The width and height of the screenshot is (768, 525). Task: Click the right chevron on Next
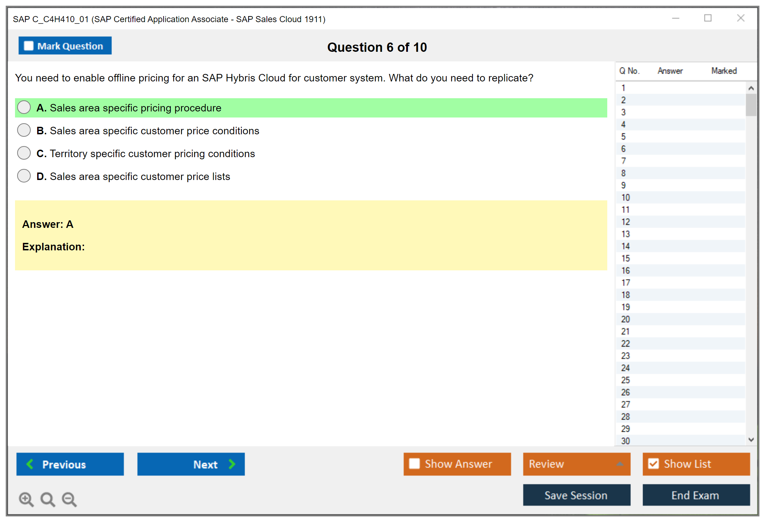coord(232,464)
